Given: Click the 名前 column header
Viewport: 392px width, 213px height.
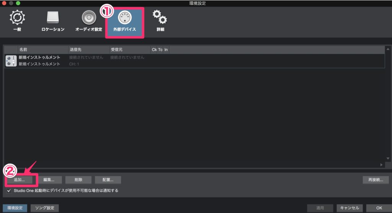Looking at the screenshot, I should 42,50.
